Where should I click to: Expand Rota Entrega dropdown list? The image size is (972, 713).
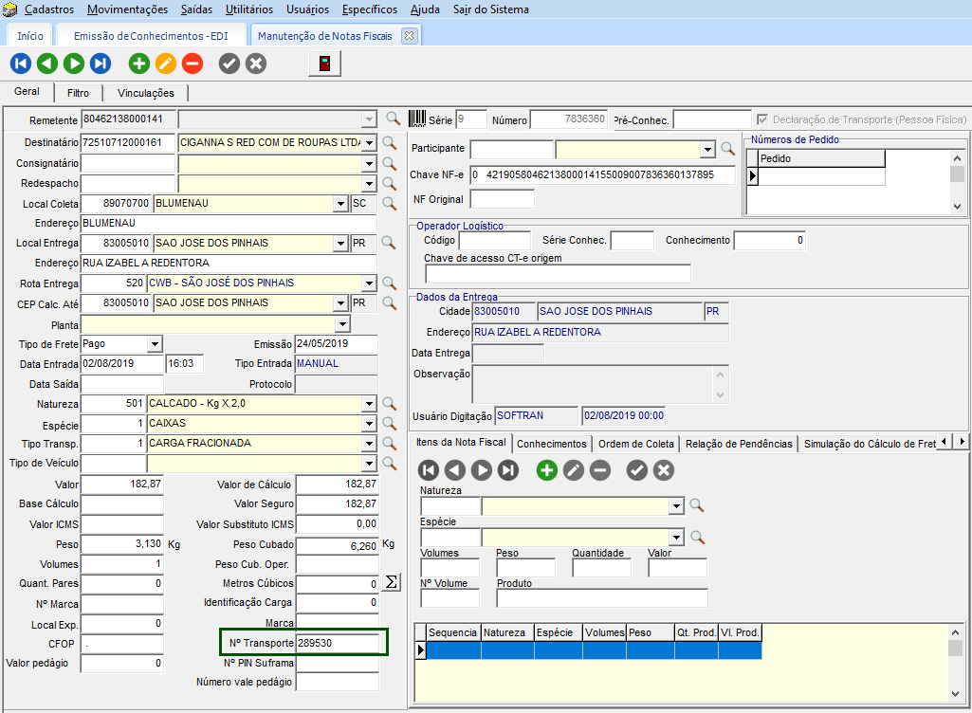[x=369, y=283]
